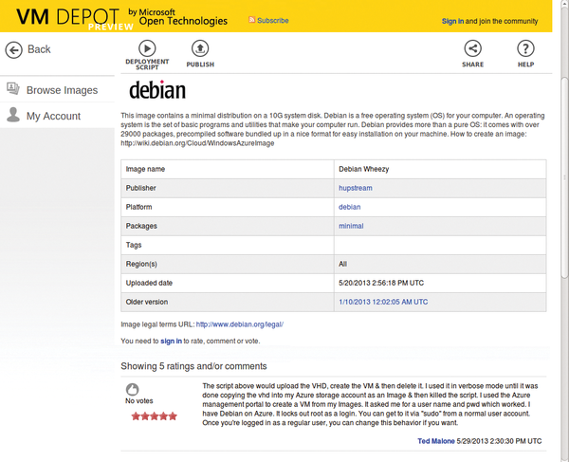The height and width of the screenshot is (462, 569).
Task: Open the Ted Malone author link
Action: pyautogui.click(x=436, y=441)
